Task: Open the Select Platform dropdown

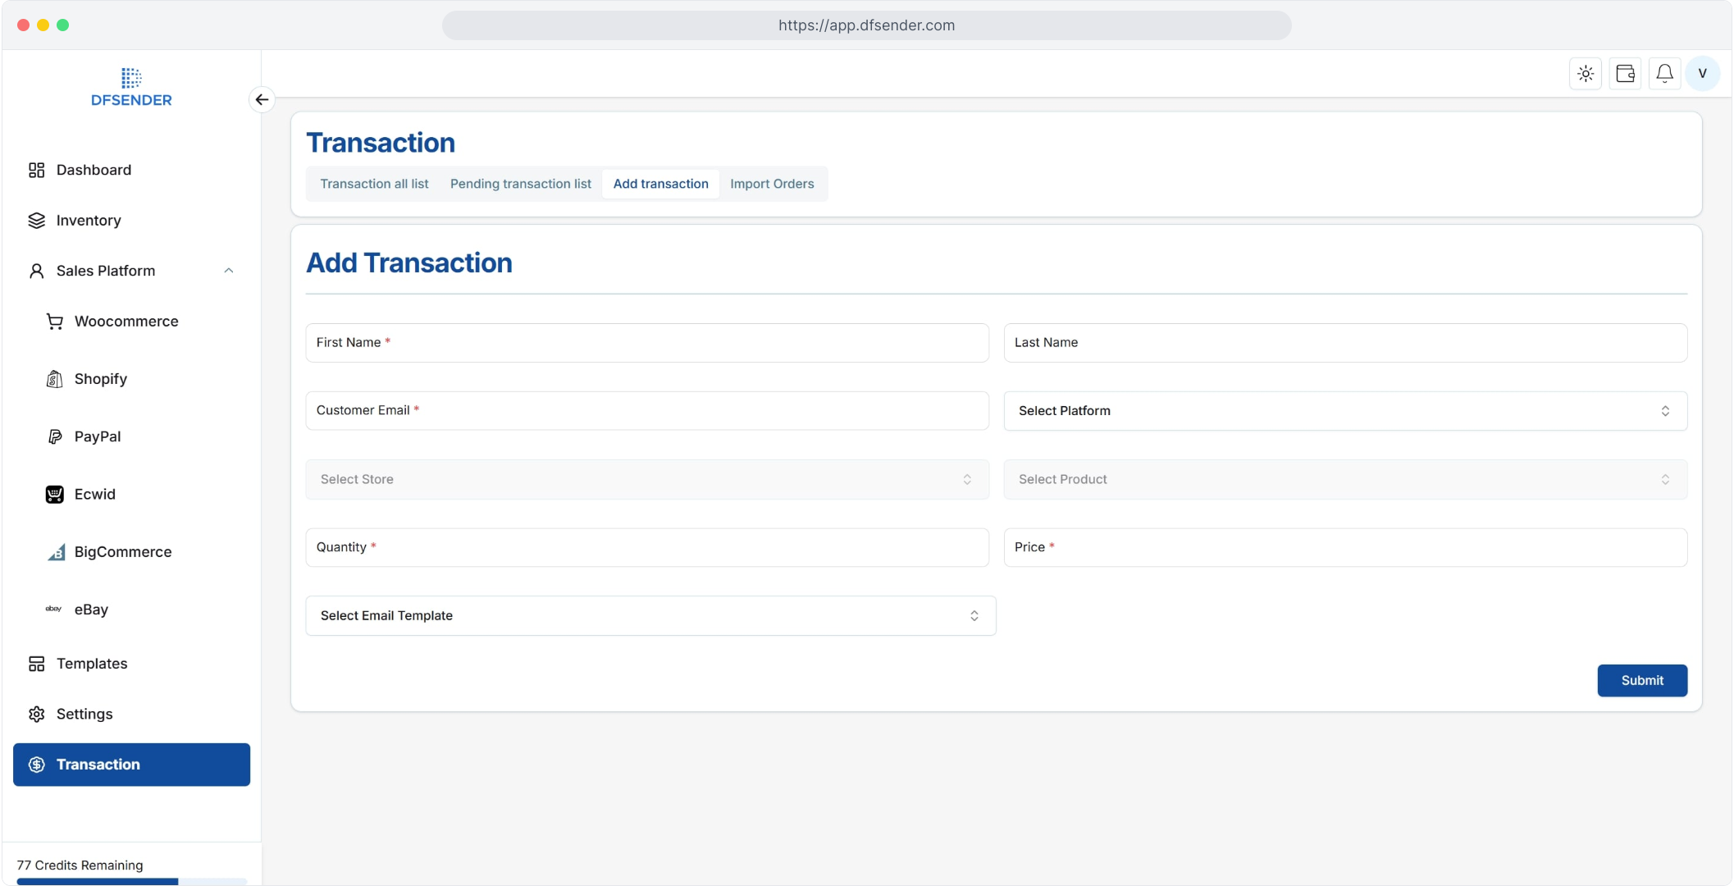Action: [x=1344, y=411]
